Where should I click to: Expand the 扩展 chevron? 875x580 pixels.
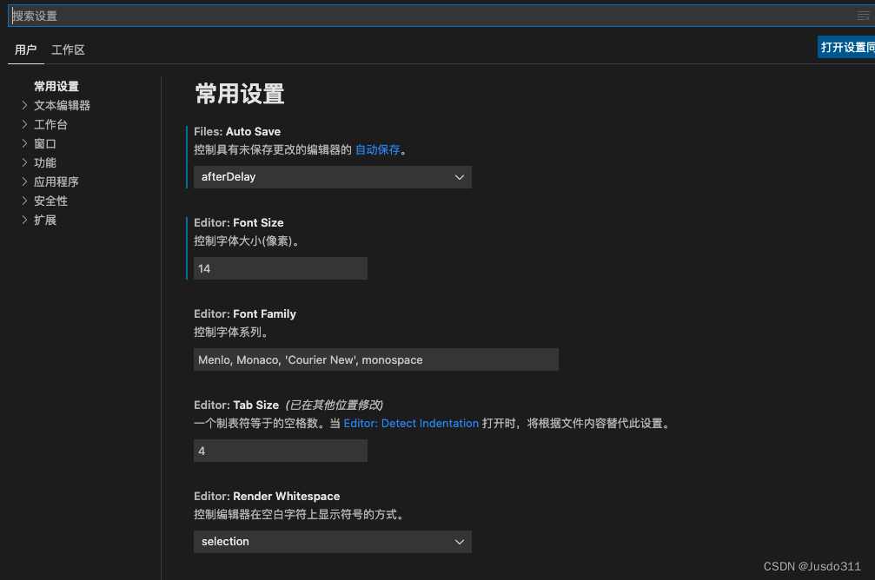24,219
